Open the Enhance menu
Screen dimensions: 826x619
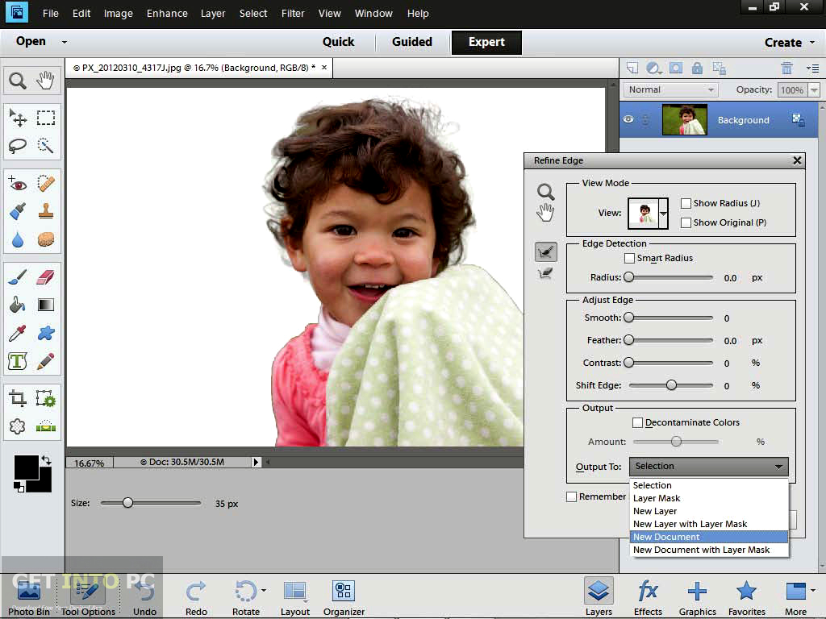[167, 14]
